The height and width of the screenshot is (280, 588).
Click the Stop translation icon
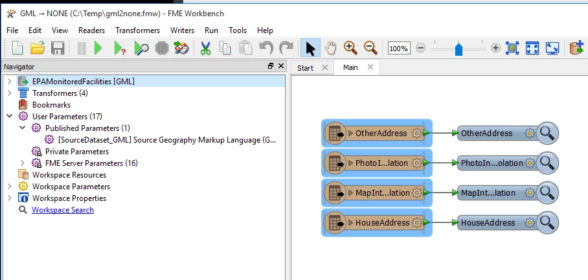[x=162, y=49]
